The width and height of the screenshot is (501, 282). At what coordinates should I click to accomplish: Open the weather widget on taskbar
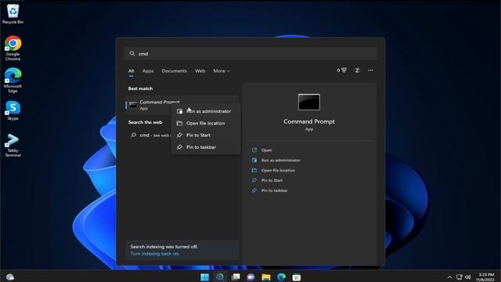(10, 277)
